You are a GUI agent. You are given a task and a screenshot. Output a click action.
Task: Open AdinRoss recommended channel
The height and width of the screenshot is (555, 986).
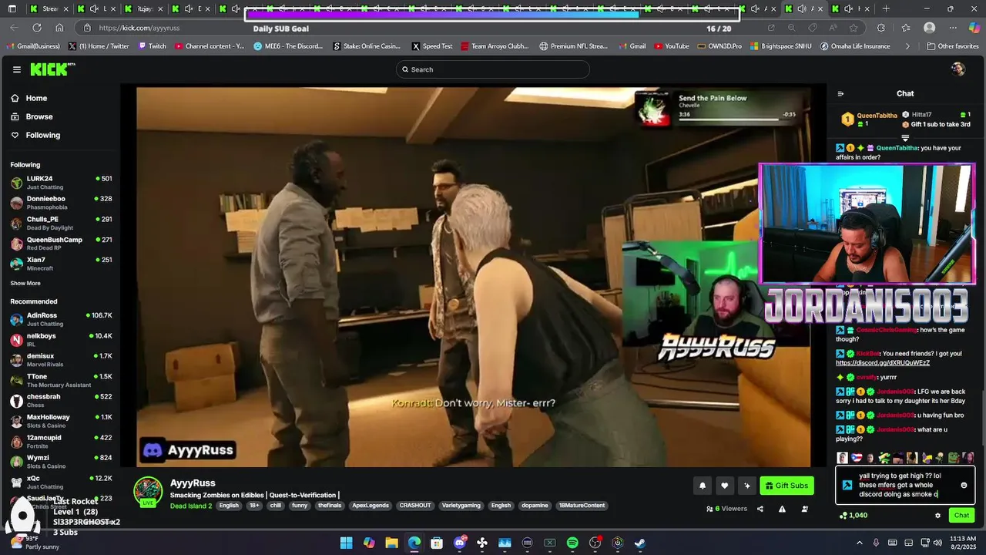point(60,319)
